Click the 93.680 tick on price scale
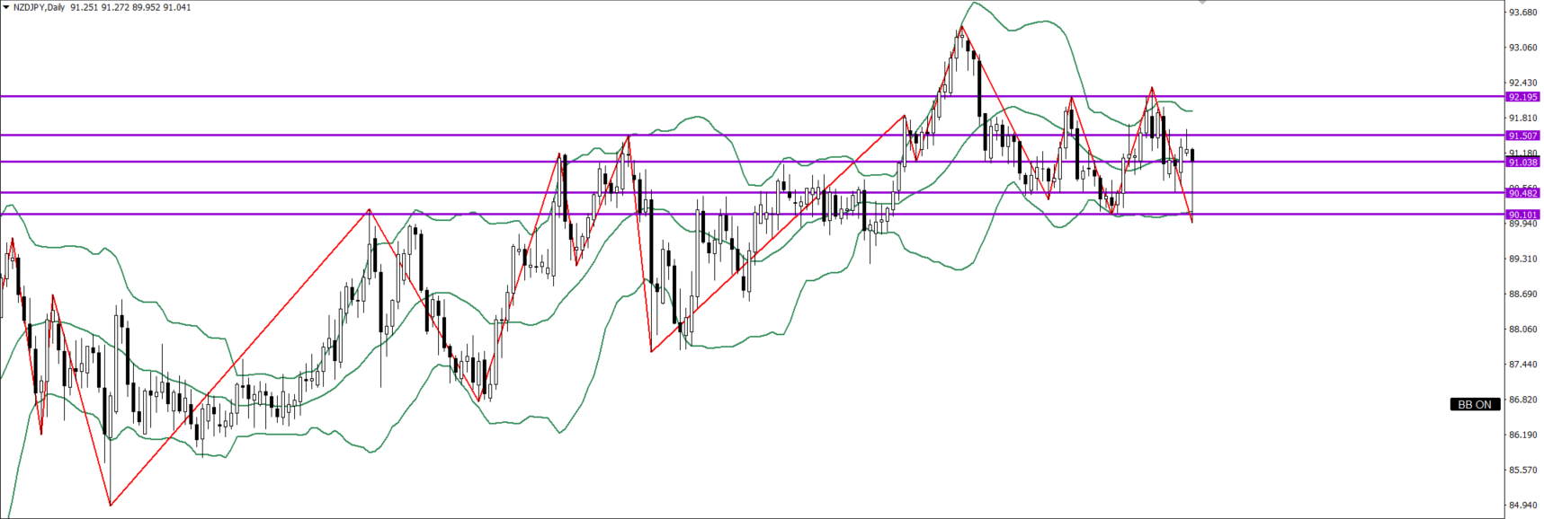Viewport: 1544px width, 519px height. [1522, 13]
